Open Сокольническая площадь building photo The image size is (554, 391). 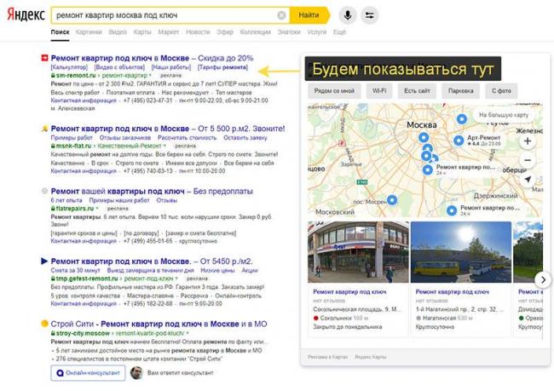(x=358, y=252)
